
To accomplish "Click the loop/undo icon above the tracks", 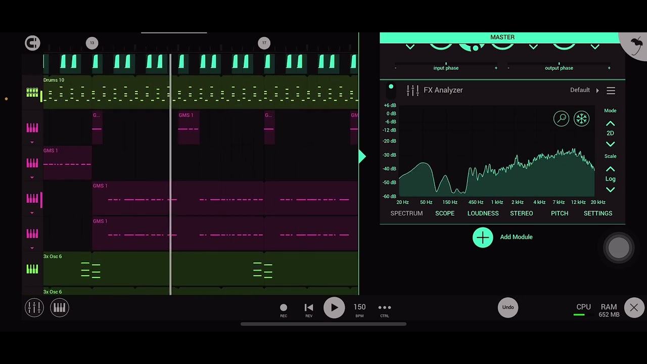I will 32,43.
